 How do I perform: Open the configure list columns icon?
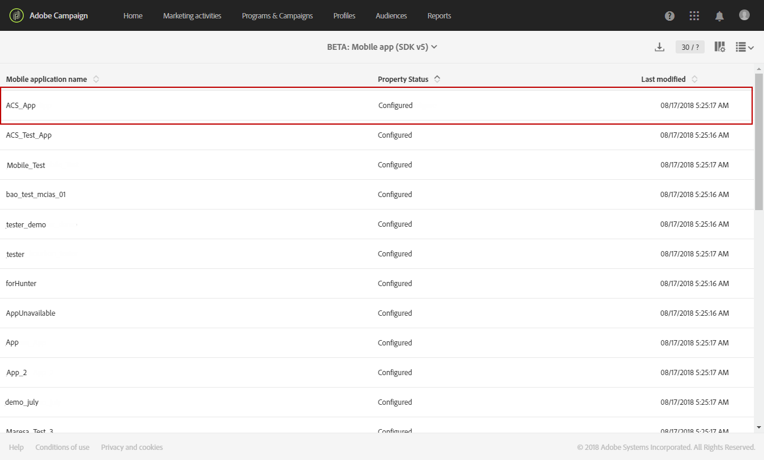coord(720,47)
